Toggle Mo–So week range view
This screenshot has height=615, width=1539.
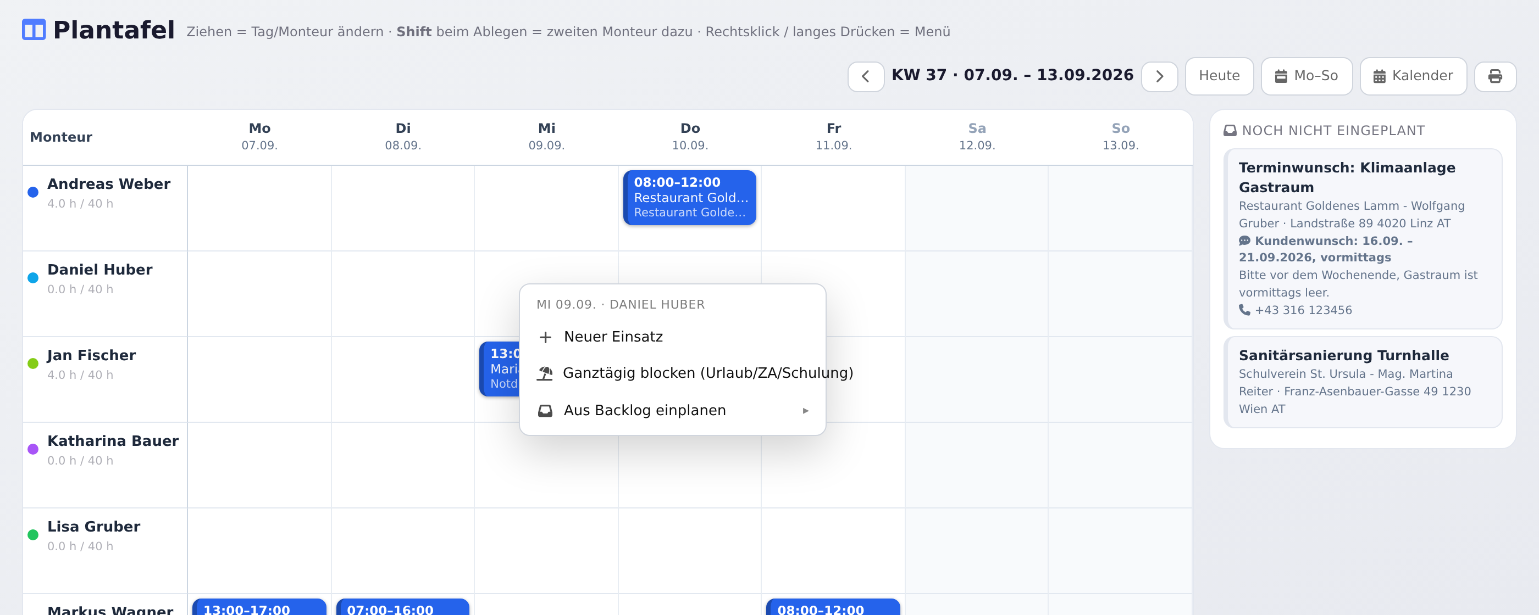(x=1307, y=76)
